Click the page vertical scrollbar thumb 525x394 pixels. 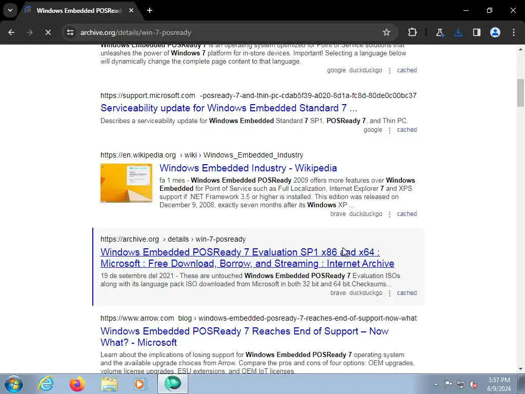520,93
